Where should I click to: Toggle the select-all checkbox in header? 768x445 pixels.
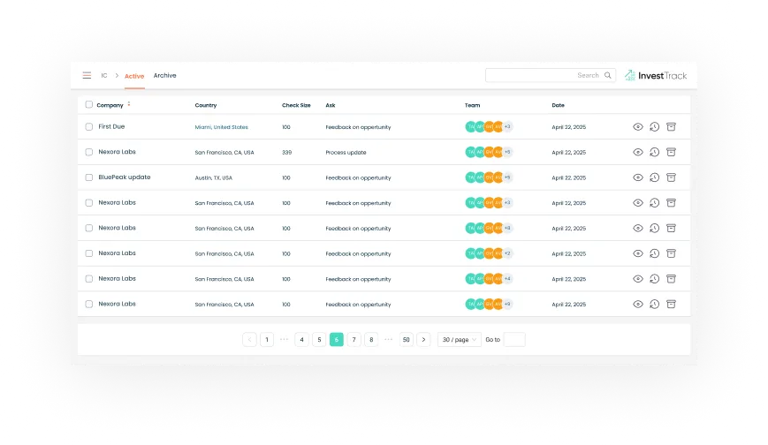click(x=88, y=105)
